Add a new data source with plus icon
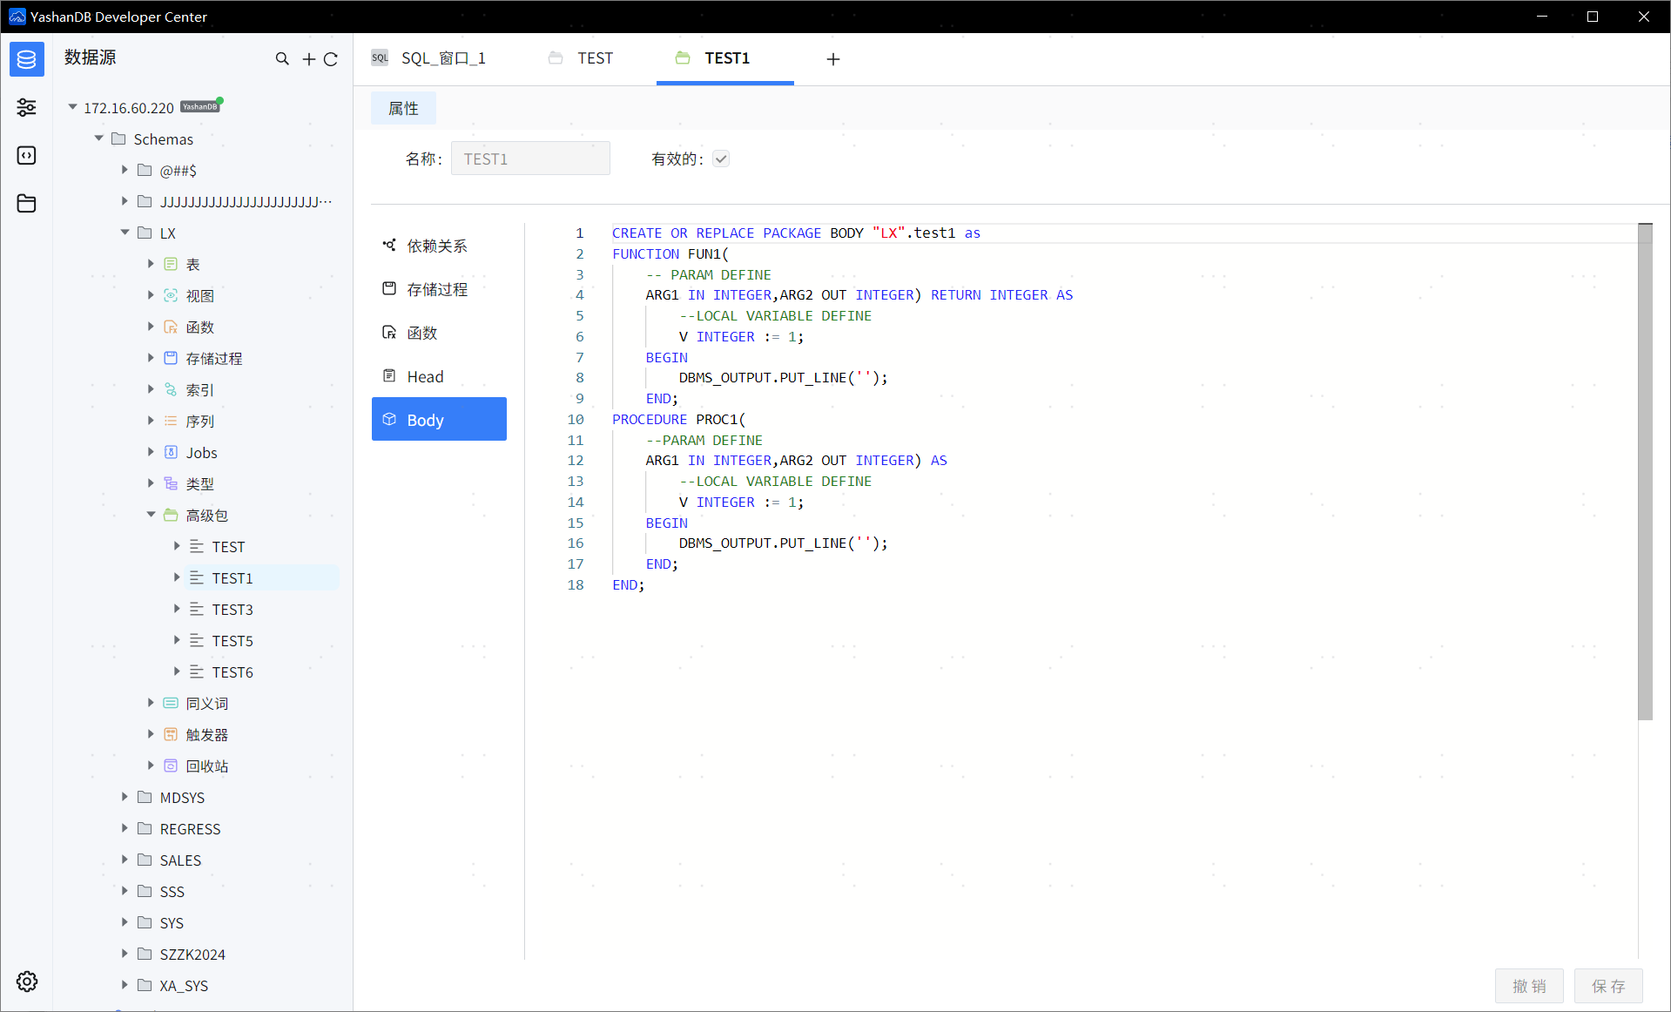Viewport: 1671px width, 1012px height. point(308,59)
